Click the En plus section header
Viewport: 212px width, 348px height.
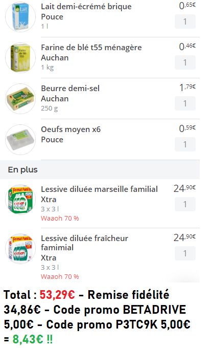click(x=100, y=169)
